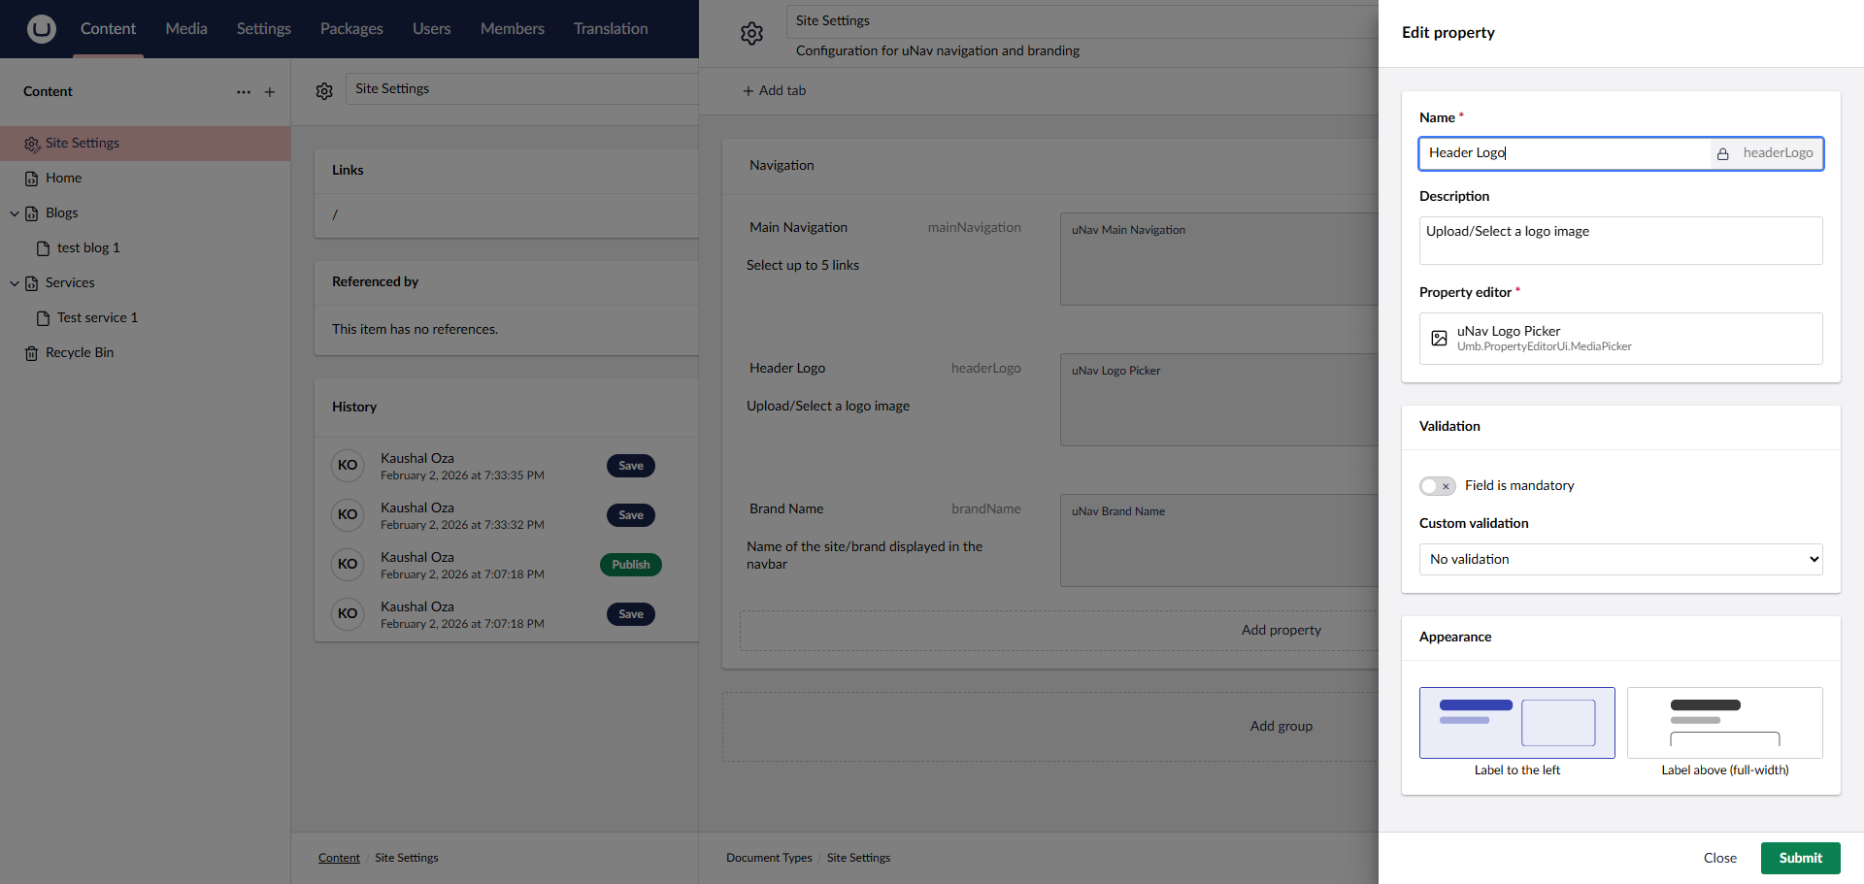1864x884 pixels.
Task: Submit the property changes
Action: (1801, 859)
